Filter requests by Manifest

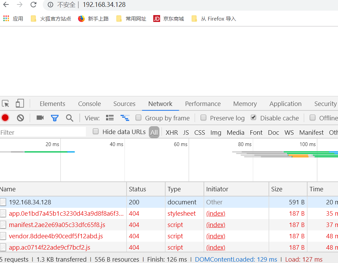pyautogui.click(x=311, y=132)
